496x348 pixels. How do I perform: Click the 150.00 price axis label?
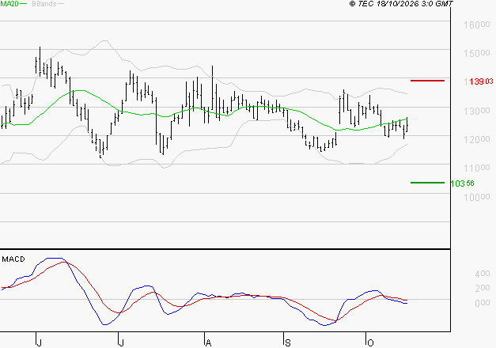coord(477,53)
